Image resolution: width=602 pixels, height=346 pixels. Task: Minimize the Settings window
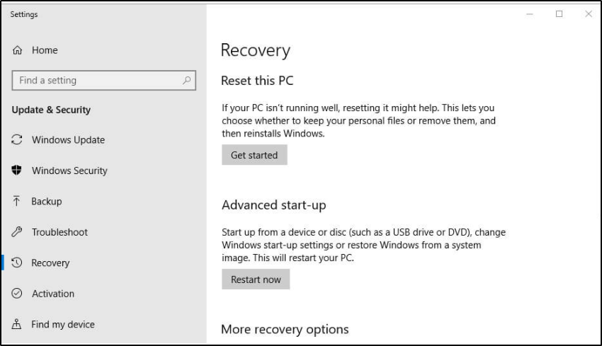530,14
